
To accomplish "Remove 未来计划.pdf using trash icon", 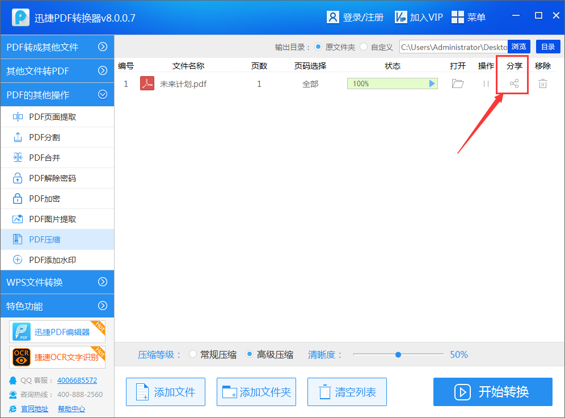I will pyautogui.click(x=543, y=83).
